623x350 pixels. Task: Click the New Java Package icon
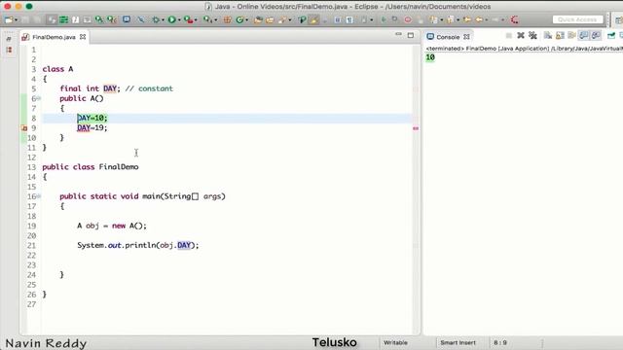click(x=227, y=19)
